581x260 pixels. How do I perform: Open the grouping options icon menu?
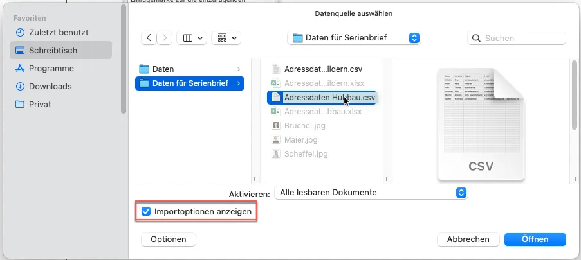click(226, 38)
